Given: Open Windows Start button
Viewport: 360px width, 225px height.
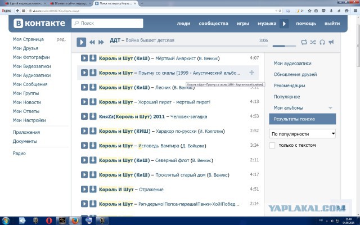Looking at the screenshot, I should 5,221.
